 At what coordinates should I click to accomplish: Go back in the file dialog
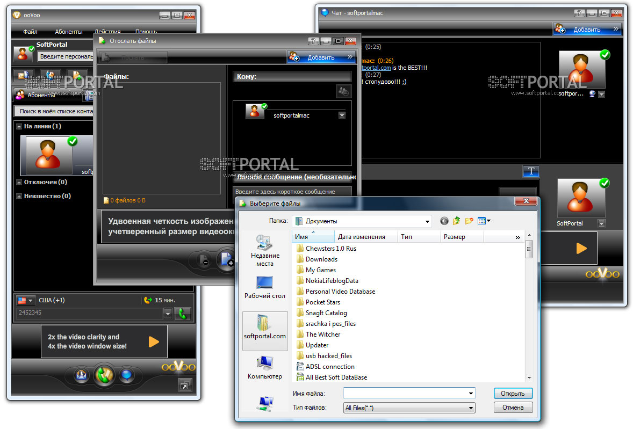[x=444, y=221]
